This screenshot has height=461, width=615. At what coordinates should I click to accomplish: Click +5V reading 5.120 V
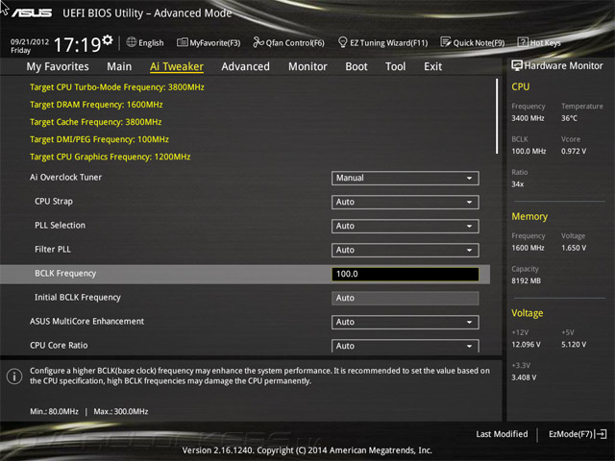click(574, 345)
